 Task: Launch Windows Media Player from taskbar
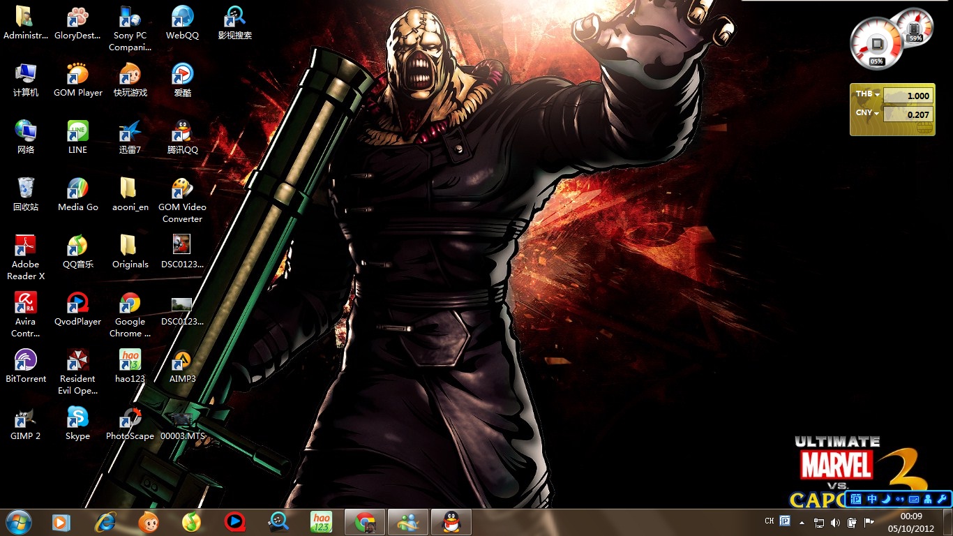pos(61,522)
